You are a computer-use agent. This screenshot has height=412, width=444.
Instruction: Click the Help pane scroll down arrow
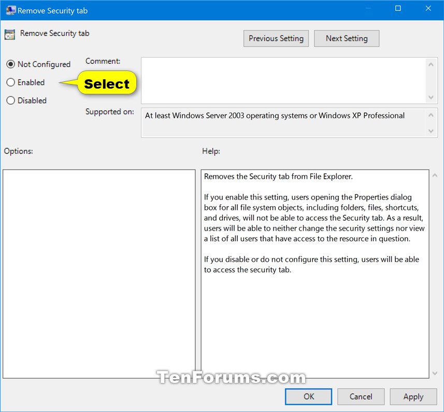435,373
